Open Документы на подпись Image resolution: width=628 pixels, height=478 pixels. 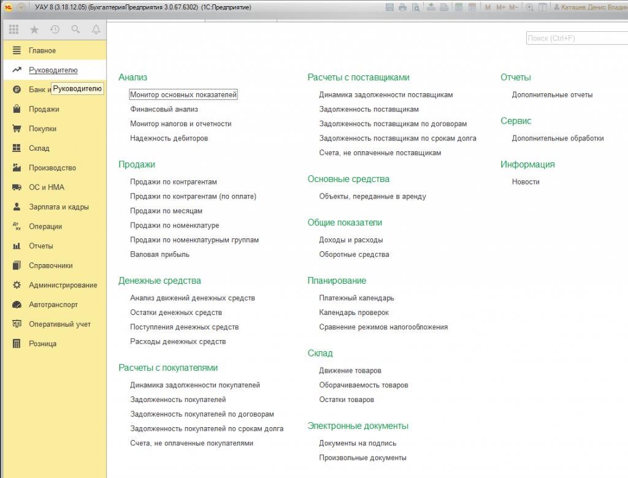pyautogui.click(x=358, y=443)
